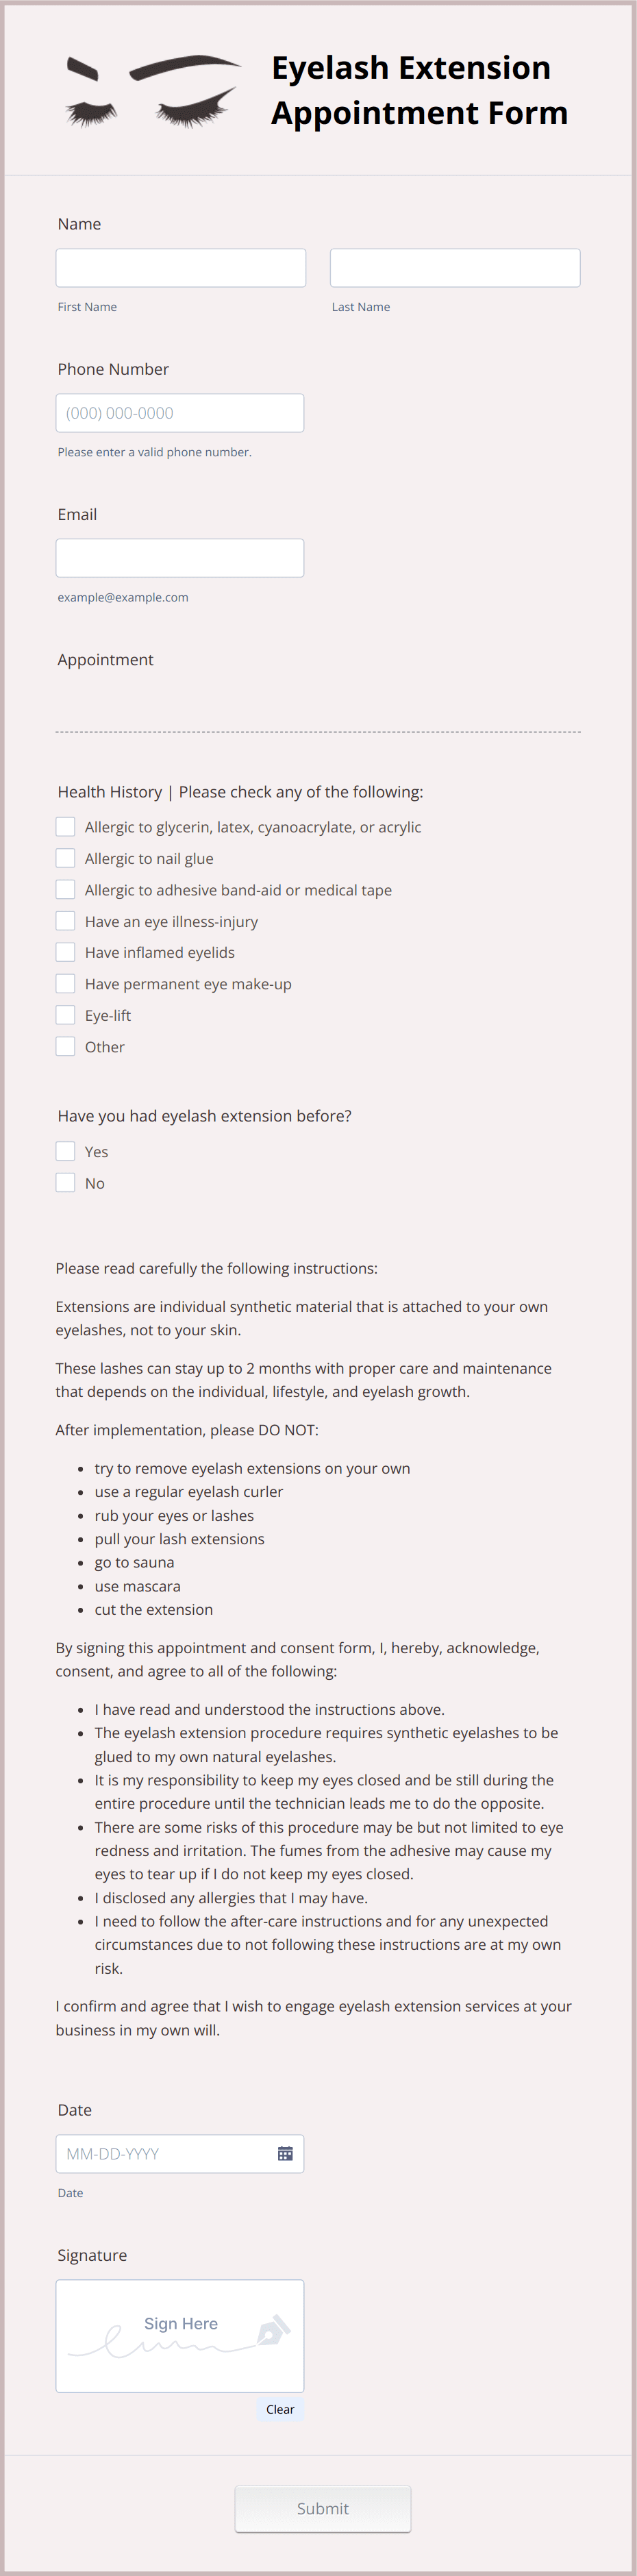Image resolution: width=637 pixels, height=2576 pixels.
Task: Check the eye illness-injury checkbox
Action: point(65,920)
